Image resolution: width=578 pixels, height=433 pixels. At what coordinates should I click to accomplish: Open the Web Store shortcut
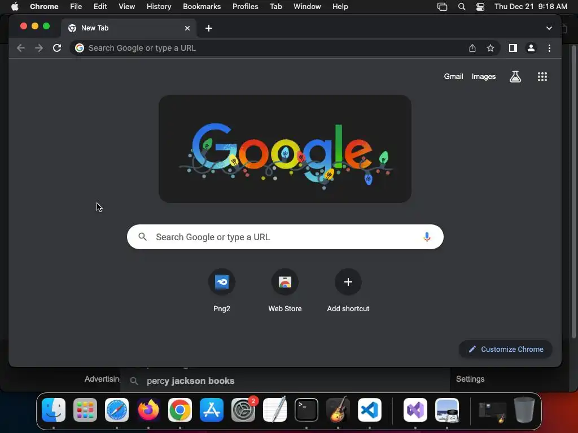coord(285,290)
